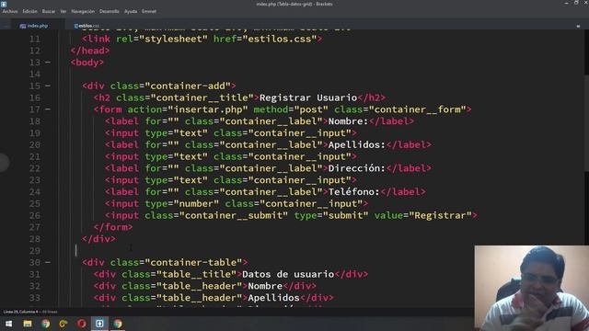Collapse the body tag fold at line 13
Image resolution: width=589 pixels, height=331 pixels.
[x=48, y=63]
